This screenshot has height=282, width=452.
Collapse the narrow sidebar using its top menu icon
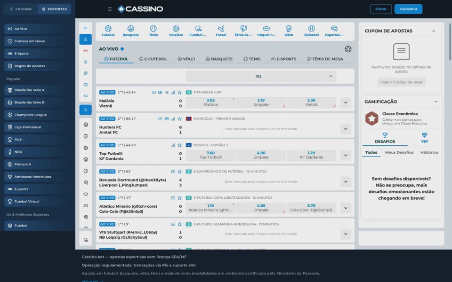[x=86, y=28]
